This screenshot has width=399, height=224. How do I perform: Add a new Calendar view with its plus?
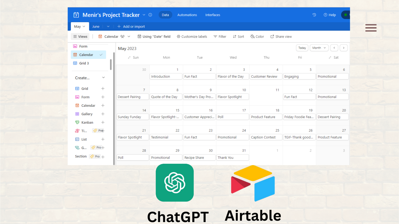coord(103,105)
